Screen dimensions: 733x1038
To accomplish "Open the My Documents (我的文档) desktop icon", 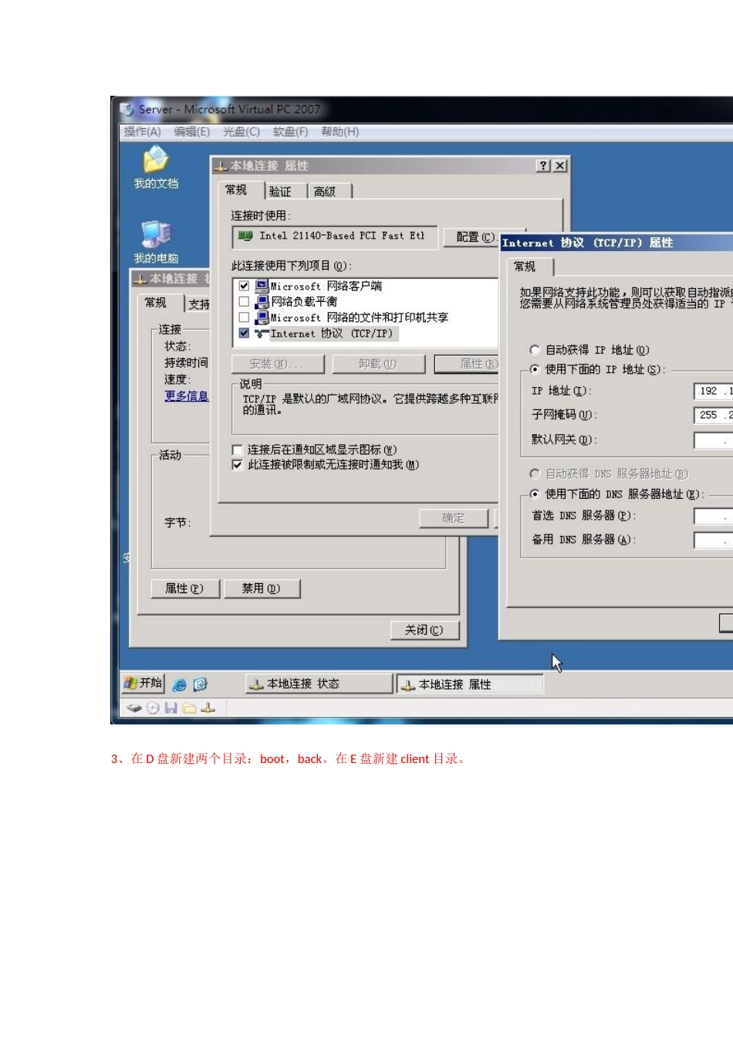I will click(156, 167).
